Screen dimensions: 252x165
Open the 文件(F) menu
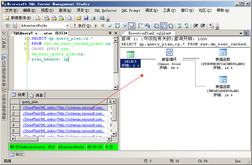[11, 11]
